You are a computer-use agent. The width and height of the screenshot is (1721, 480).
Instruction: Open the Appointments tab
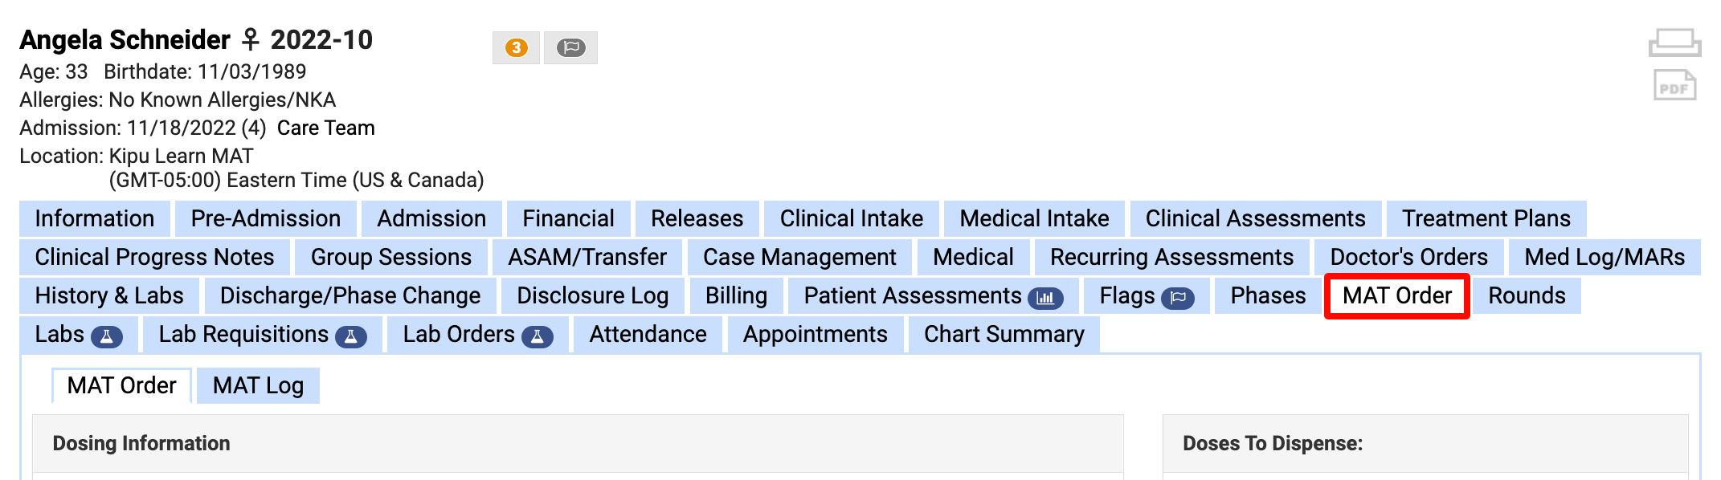tap(815, 335)
